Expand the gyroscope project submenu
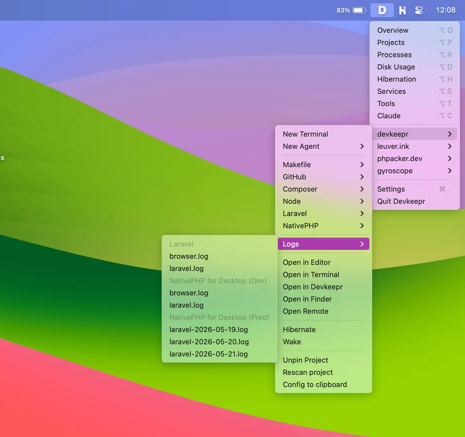 [415, 171]
